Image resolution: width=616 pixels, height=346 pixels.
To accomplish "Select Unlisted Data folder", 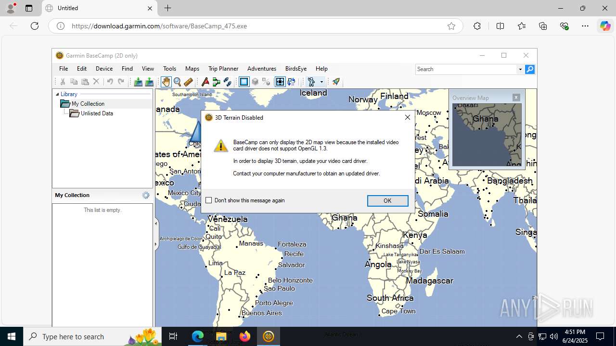I will pyautogui.click(x=97, y=113).
